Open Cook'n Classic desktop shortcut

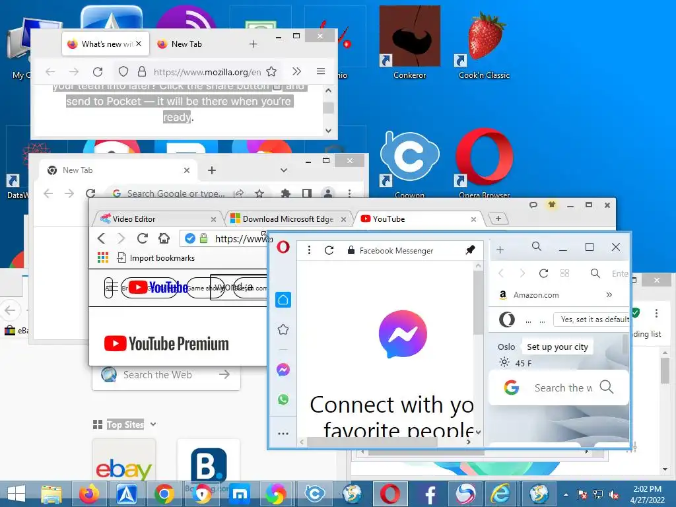coord(485,46)
